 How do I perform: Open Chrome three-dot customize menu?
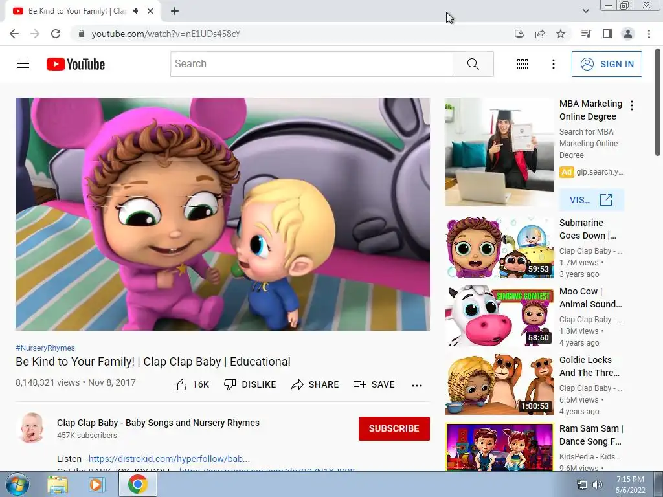649,34
